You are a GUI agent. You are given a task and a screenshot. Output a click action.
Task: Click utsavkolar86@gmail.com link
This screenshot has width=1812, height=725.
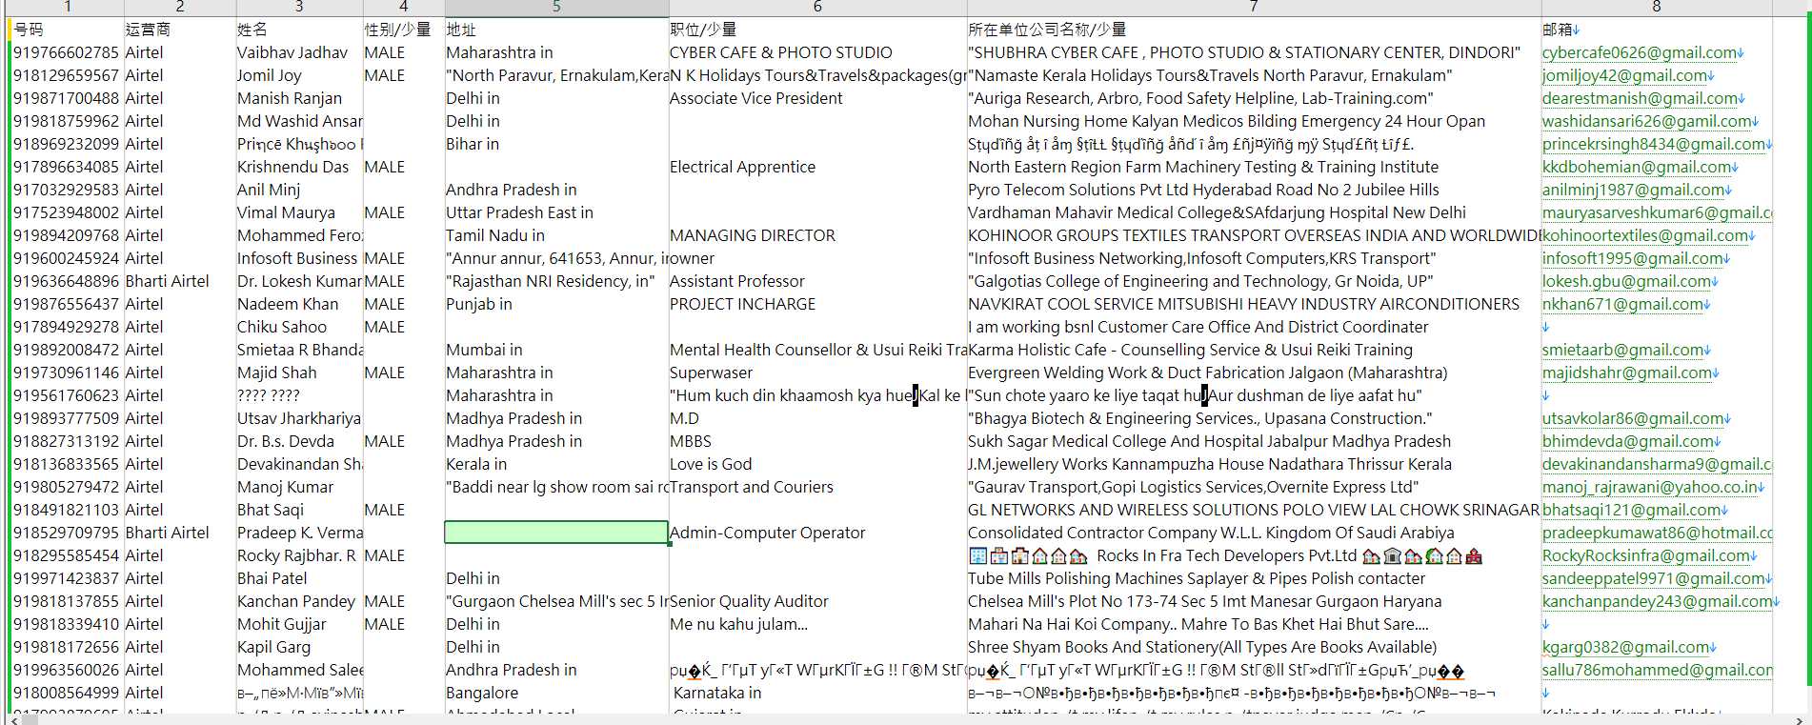pyautogui.click(x=1633, y=418)
